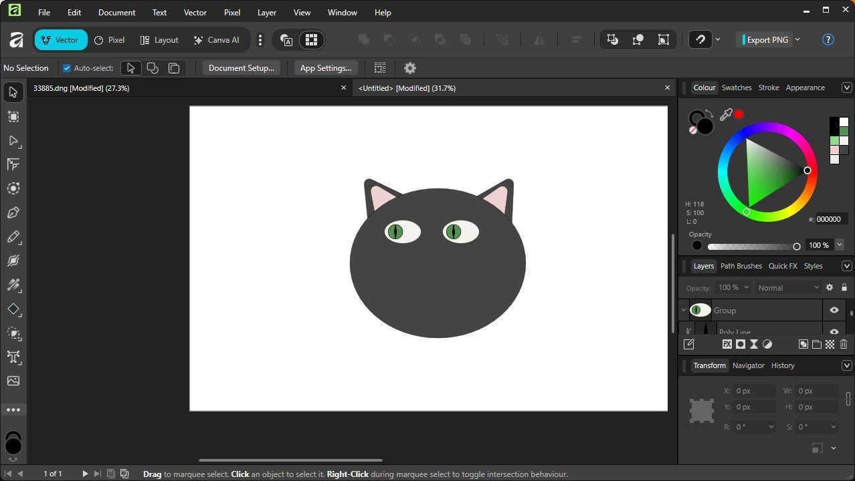
Task: Select the Artboard tool
Action: [x=13, y=116]
